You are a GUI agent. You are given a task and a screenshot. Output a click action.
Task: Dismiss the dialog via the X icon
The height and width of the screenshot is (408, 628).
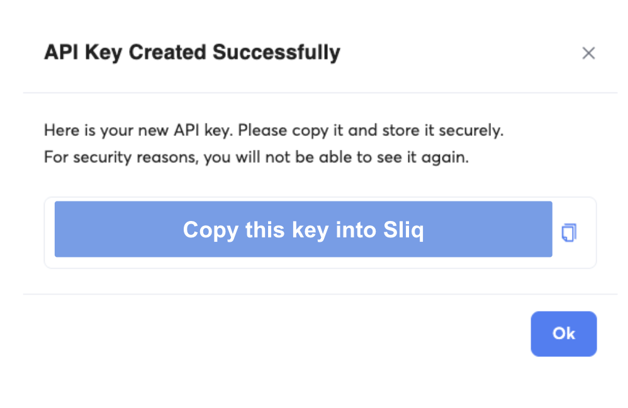[588, 53]
